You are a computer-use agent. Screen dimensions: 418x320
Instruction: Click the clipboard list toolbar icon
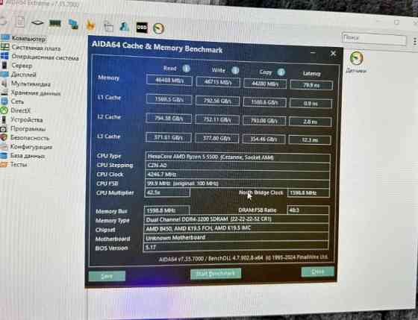(108, 26)
